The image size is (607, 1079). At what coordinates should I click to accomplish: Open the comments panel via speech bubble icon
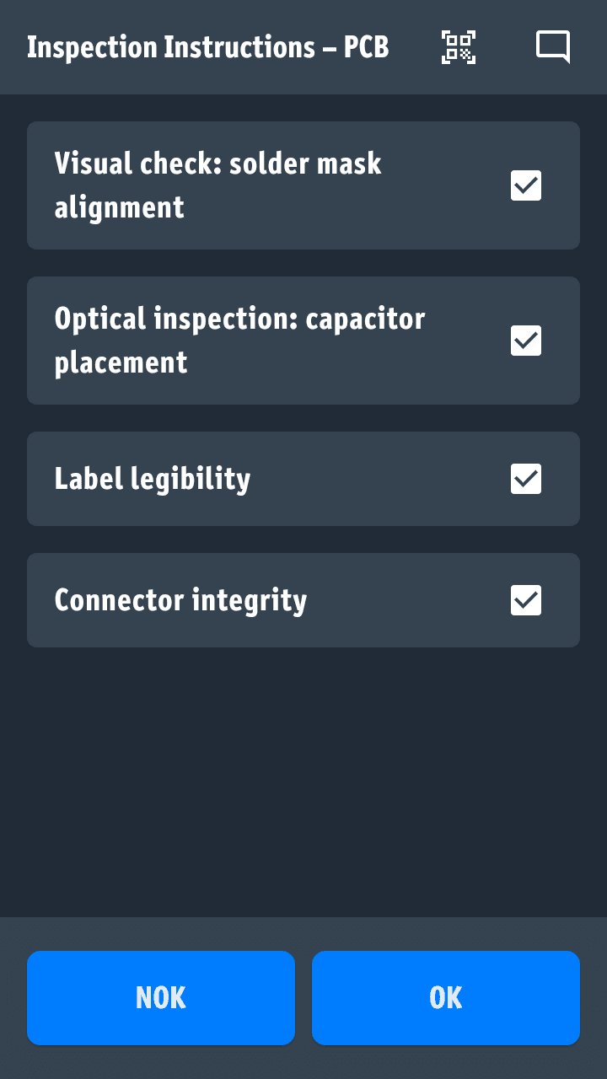click(x=552, y=47)
